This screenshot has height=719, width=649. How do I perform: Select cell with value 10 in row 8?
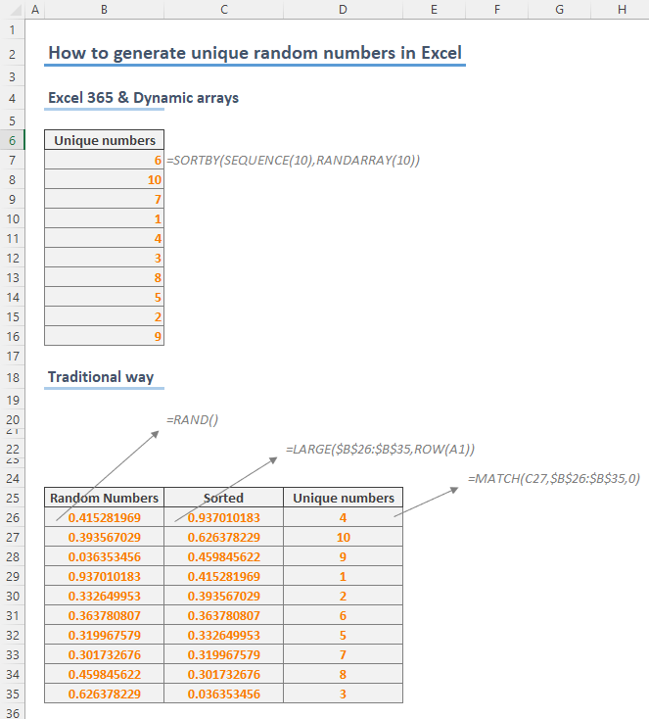click(x=105, y=180)
